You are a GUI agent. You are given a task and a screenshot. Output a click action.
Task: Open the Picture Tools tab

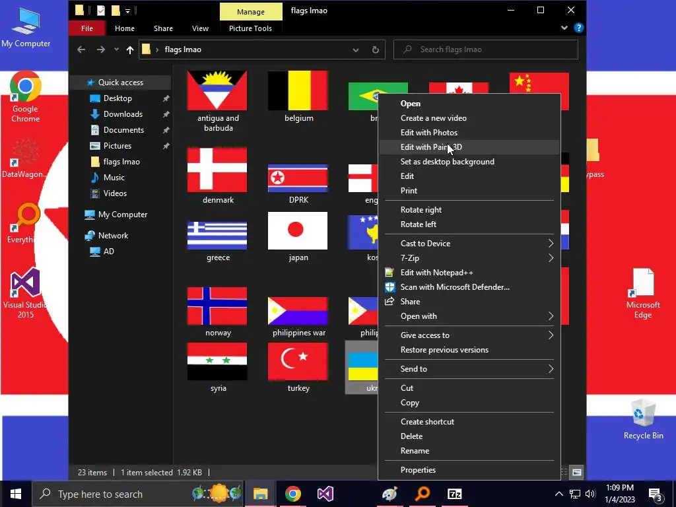click(250, 28)
